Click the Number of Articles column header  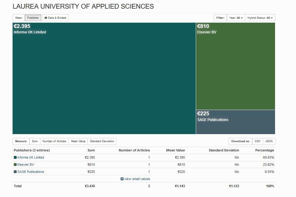[x=134, y=151]
